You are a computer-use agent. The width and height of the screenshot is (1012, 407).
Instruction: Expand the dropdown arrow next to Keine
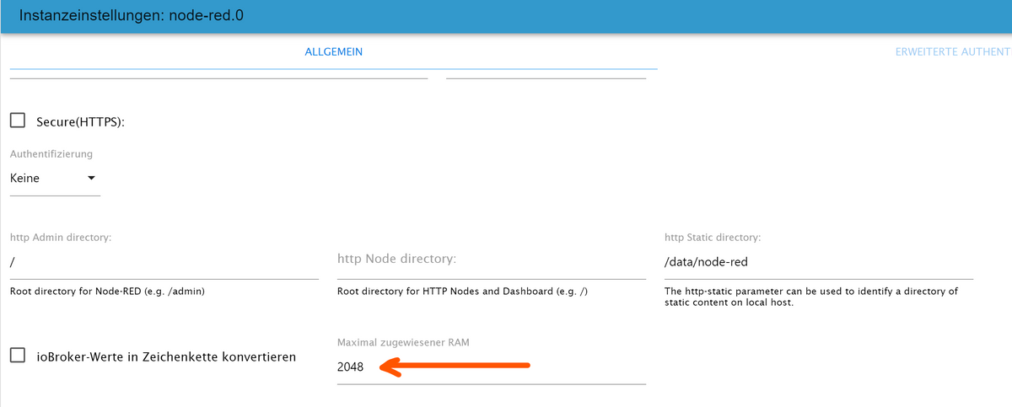[91, 178]
